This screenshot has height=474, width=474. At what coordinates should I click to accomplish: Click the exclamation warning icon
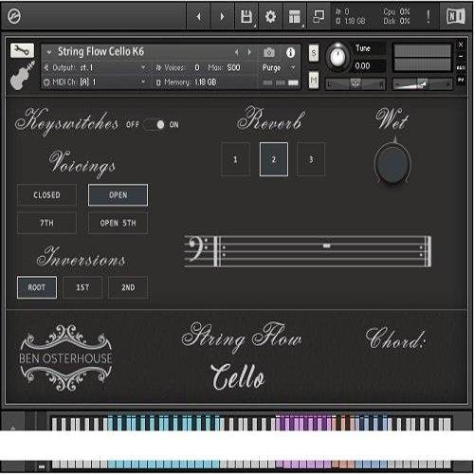428,16
